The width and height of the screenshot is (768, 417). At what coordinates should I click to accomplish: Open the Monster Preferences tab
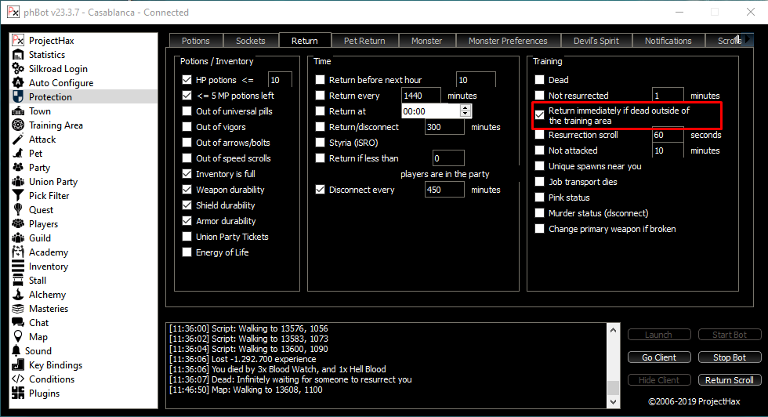click(508, 41)
